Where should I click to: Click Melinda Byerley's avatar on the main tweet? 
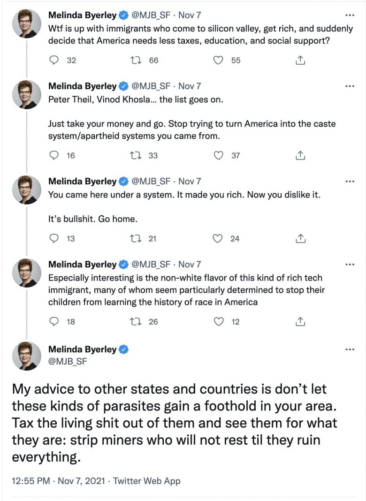pyautogui.click(x=27, y=356)
